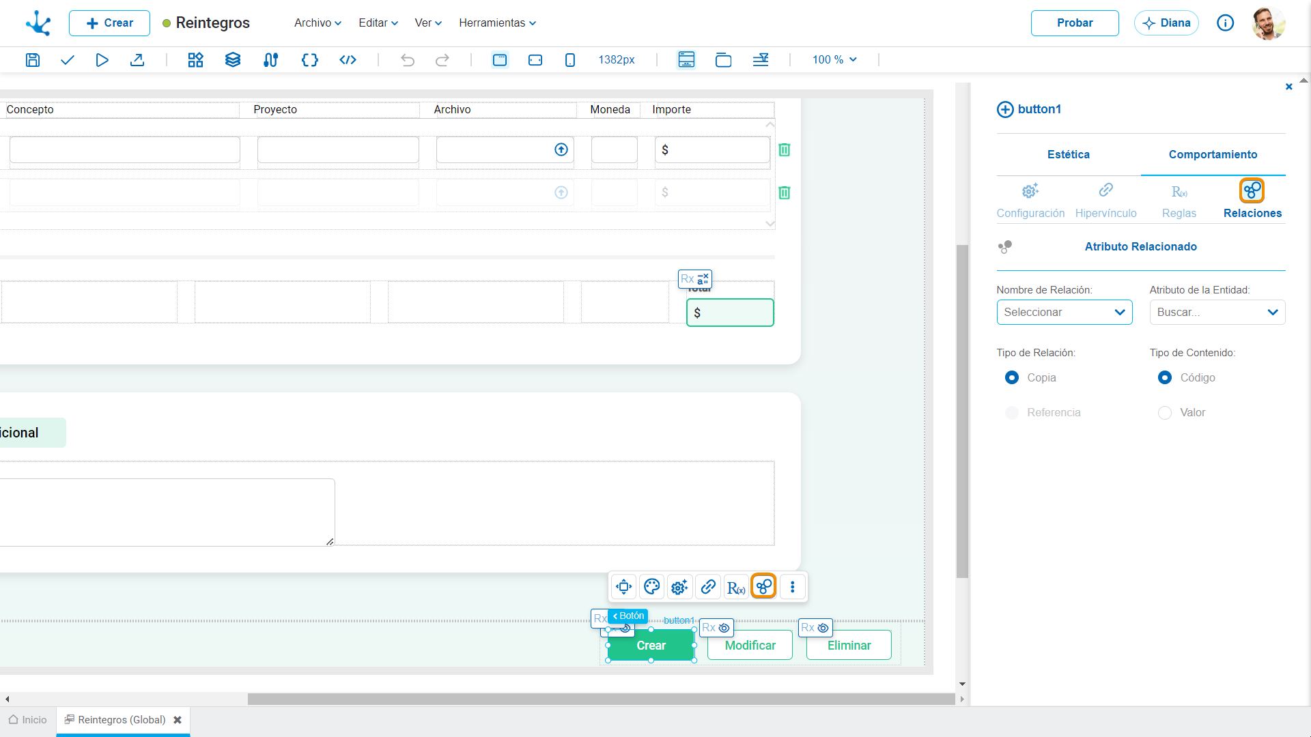Open the Nombre de Relación dropdown
The width and height of the screenshot is (1311, 737).
pos(1065,313)
